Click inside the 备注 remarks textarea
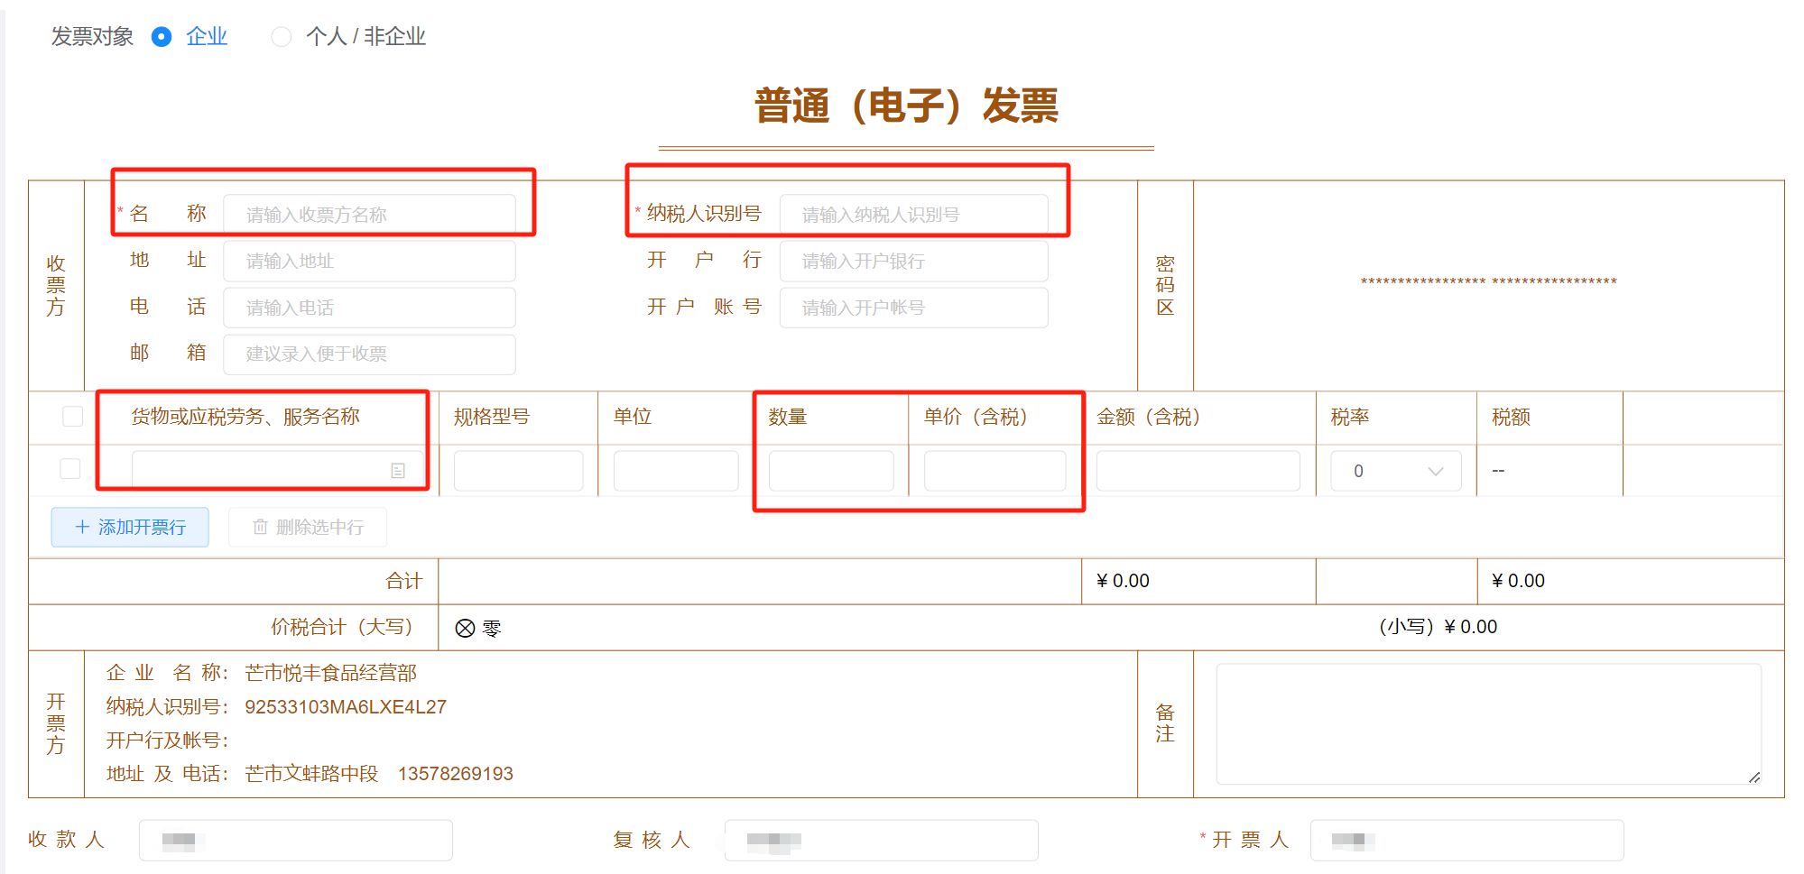This screenshot has height=874, width=1804. tap(1487, 722)
